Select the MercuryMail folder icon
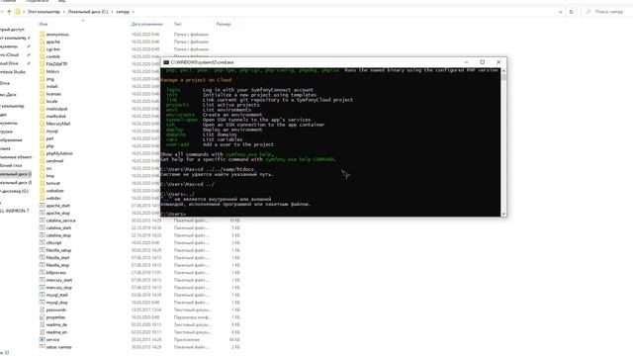The image size is (633, 356). coord(42,124)
